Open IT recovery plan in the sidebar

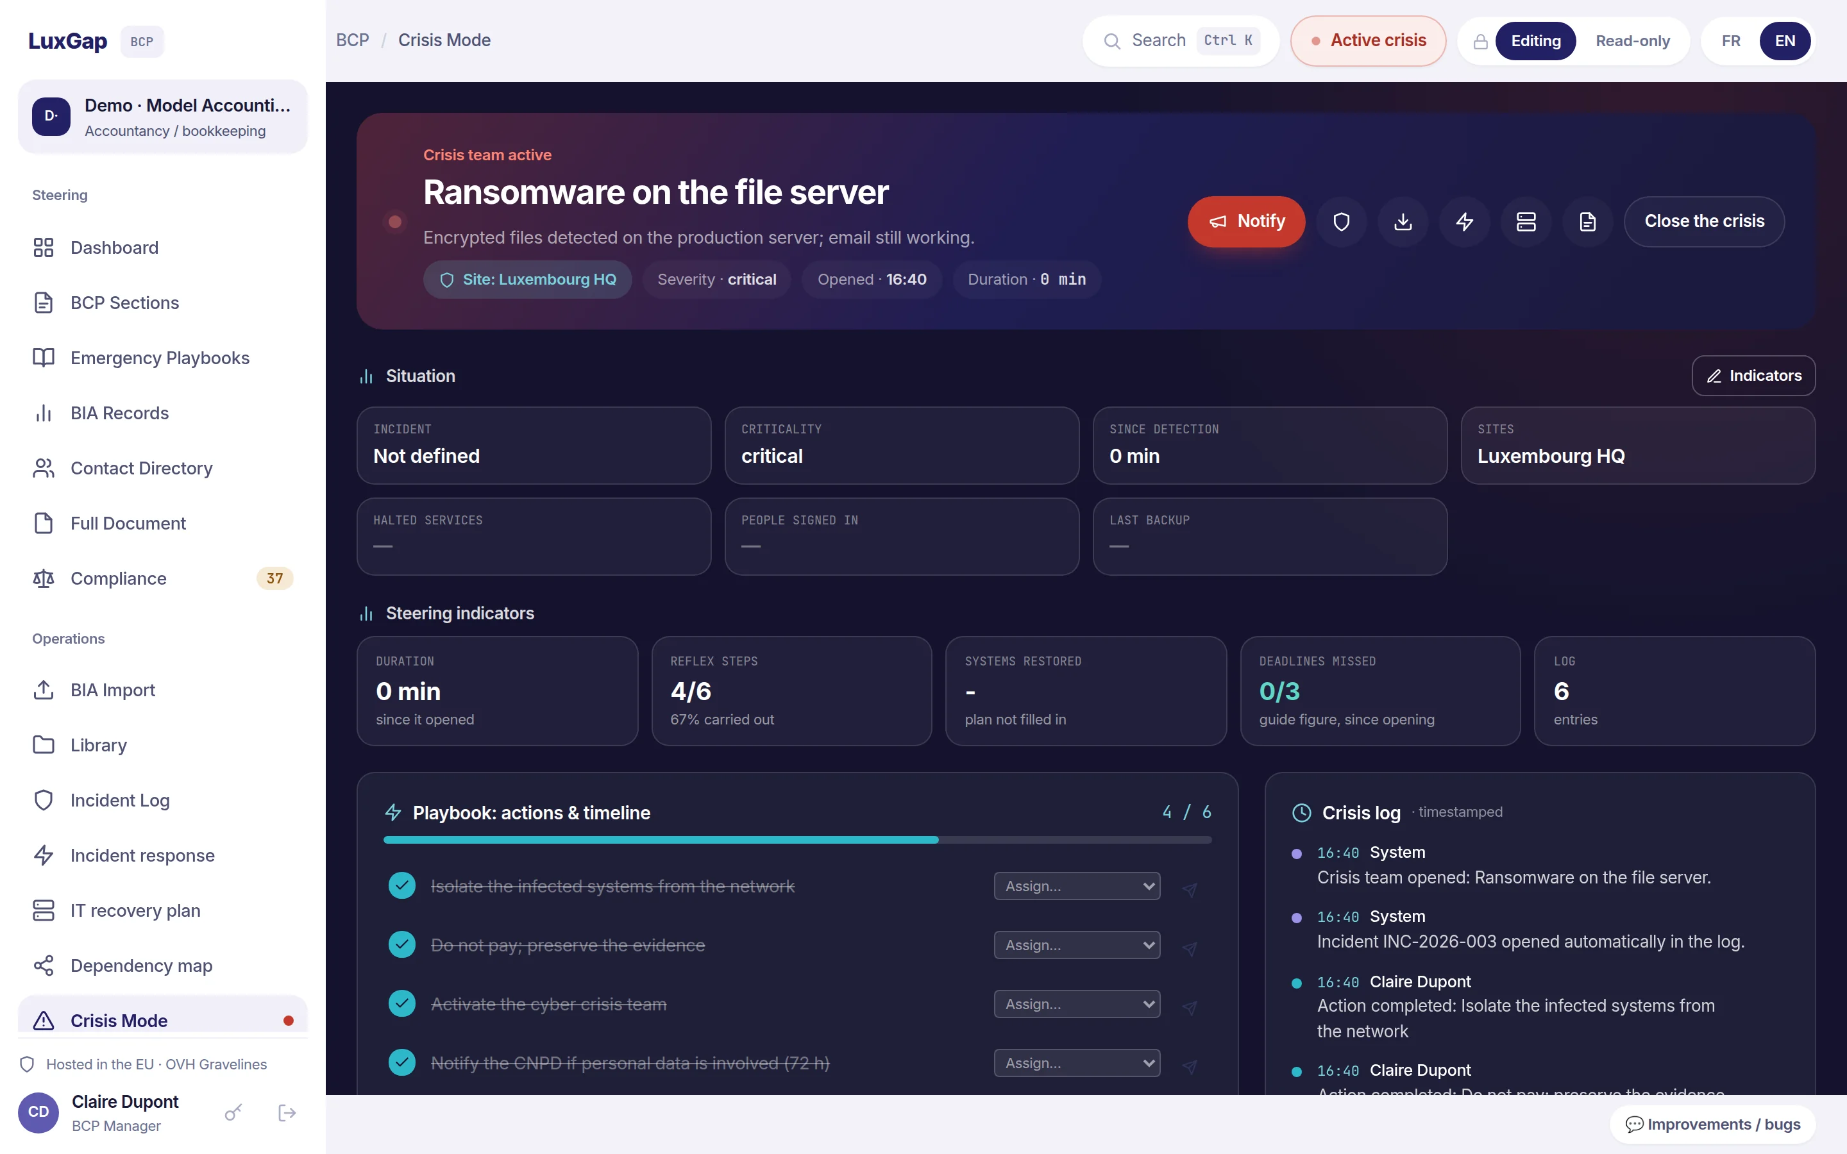point(162,910)
